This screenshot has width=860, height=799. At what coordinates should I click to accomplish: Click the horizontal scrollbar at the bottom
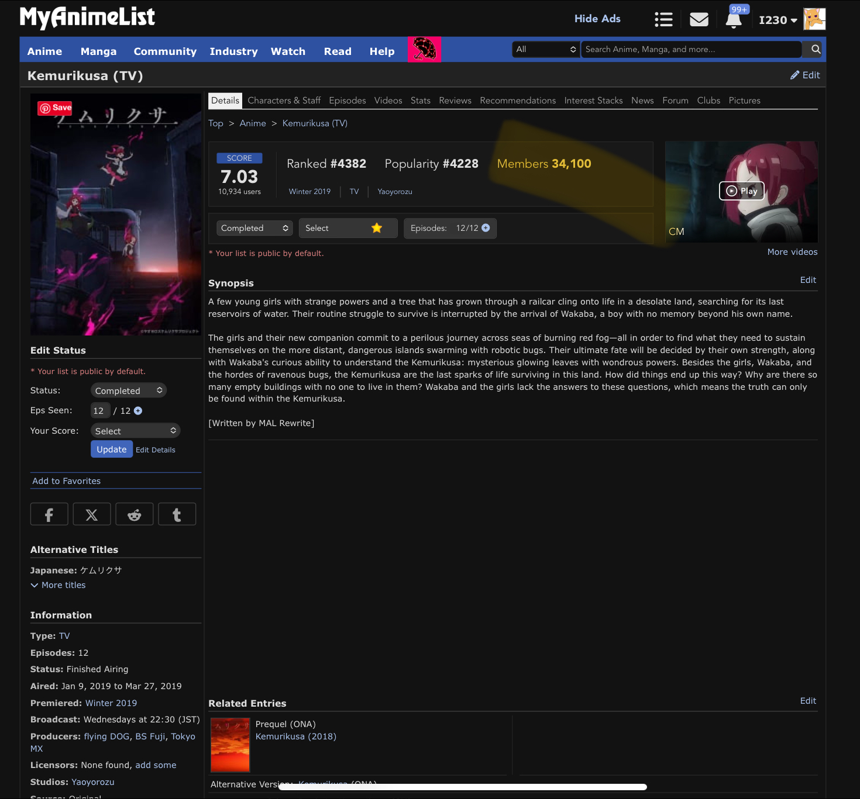(463, 787)
